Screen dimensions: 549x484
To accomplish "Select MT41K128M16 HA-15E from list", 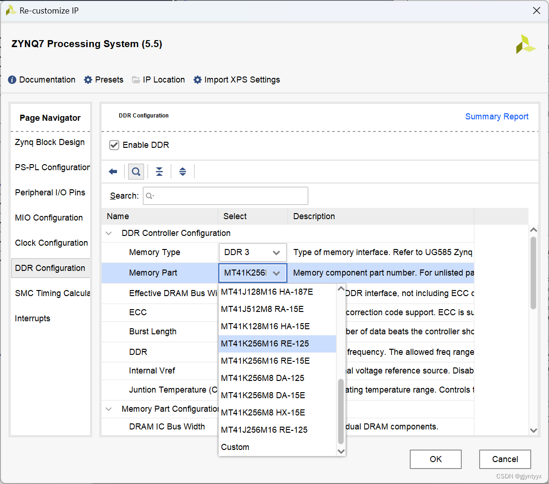I will coord(277,326).
